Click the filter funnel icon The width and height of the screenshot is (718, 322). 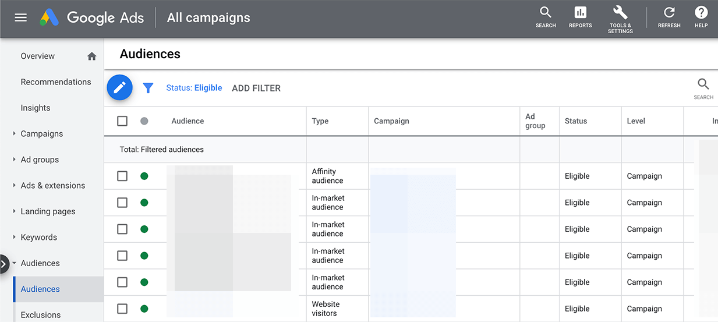click(148, 88)
